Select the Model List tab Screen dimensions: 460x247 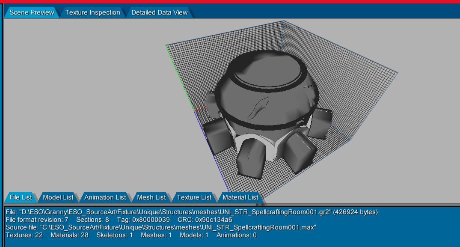click(x=58, y=197)
